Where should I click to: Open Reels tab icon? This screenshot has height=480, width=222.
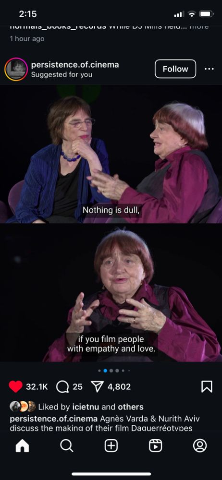[156, 446]
